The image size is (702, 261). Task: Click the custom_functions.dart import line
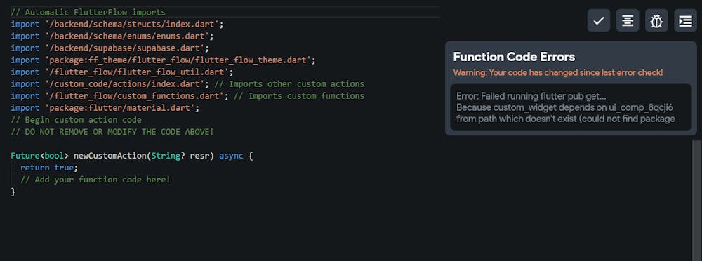click(x=187, y=96)
